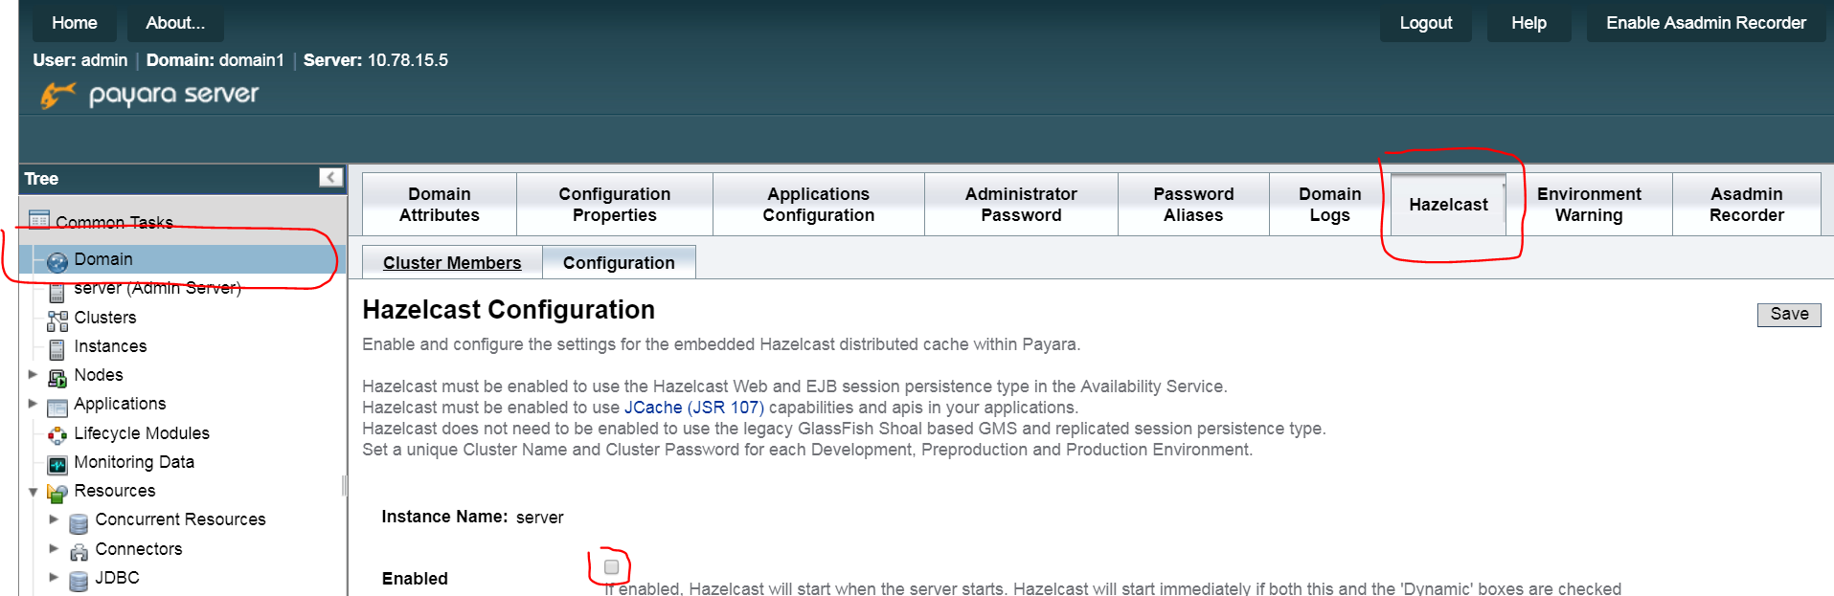Viewport: 1834px width, 596px height.
Task: Select Lifecycle Modules in the tree
Action: tap(142, 433)
